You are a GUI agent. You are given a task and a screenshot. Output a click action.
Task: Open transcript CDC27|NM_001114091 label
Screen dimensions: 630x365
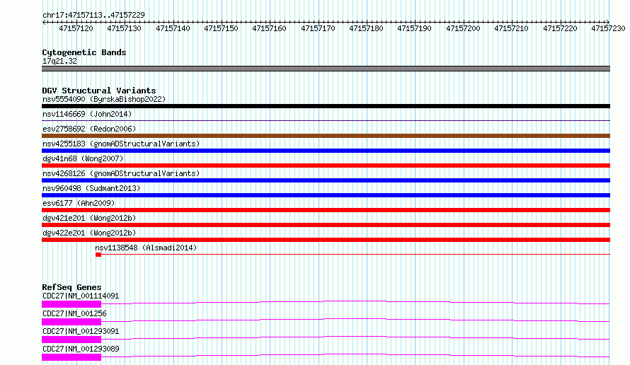(81, 296)
